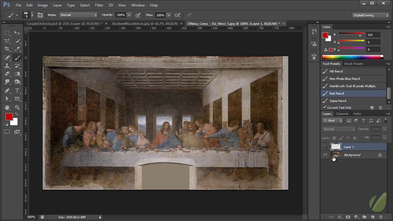Uncheck Current Tool Only checkbox
This screenshot has width=393, height=221.
click(325, 107)
